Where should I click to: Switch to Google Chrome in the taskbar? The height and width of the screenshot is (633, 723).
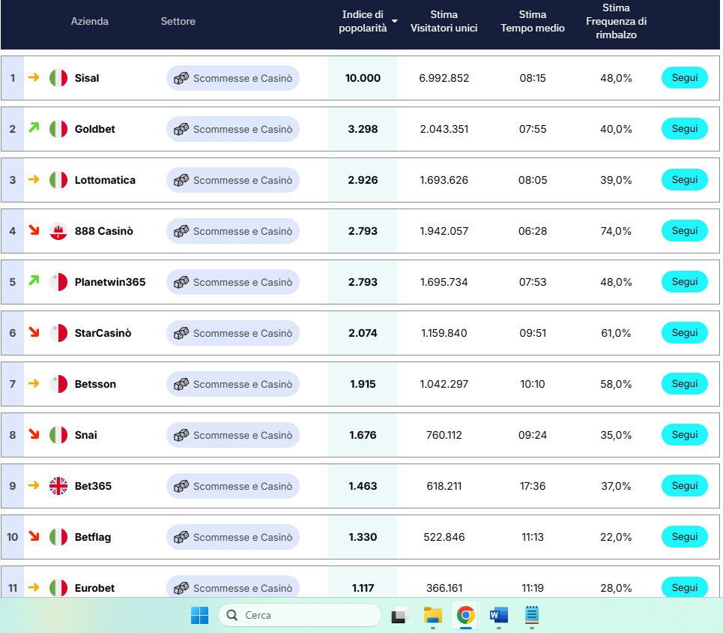click(x=466, y=615)
